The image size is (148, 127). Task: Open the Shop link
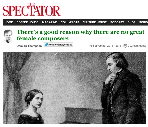[132, 22]
